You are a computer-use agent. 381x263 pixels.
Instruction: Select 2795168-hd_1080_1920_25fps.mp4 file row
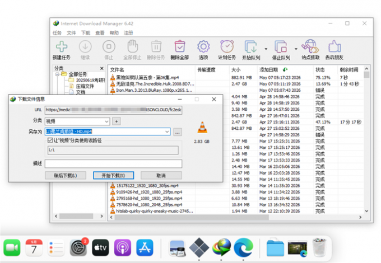236,198
